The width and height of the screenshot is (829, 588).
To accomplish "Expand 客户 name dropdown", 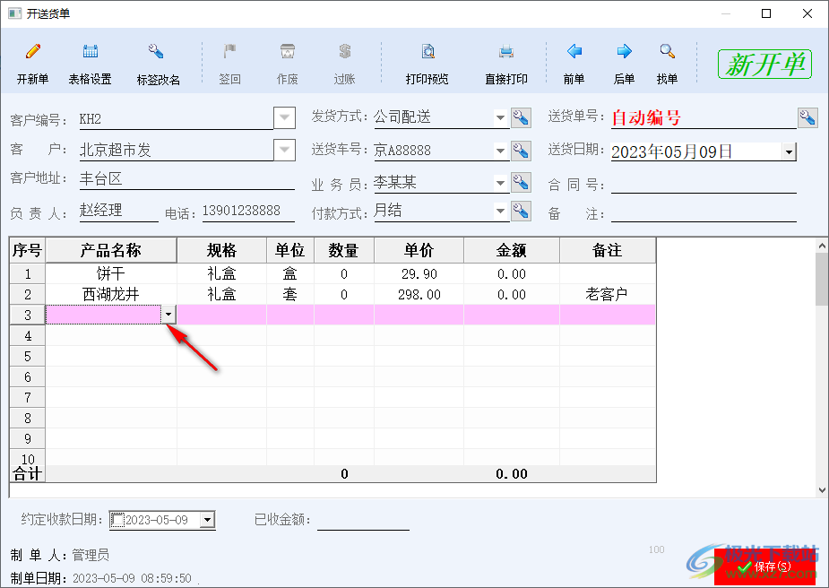I will tap(284, 150).
